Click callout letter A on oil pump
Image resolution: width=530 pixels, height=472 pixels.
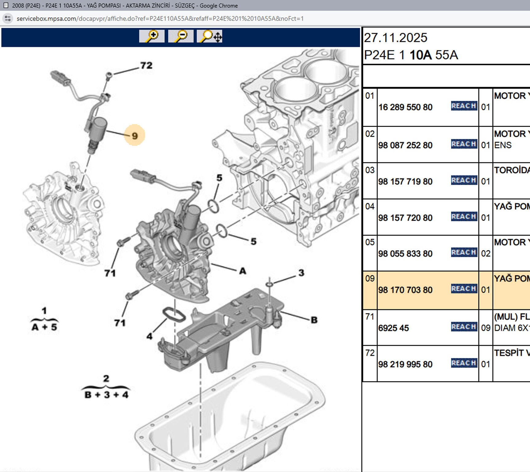click(243, 271)
